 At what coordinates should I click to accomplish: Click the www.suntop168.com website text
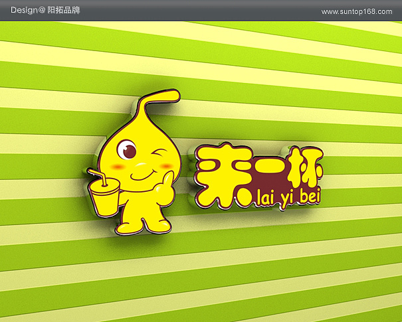(x=357, y=11)
